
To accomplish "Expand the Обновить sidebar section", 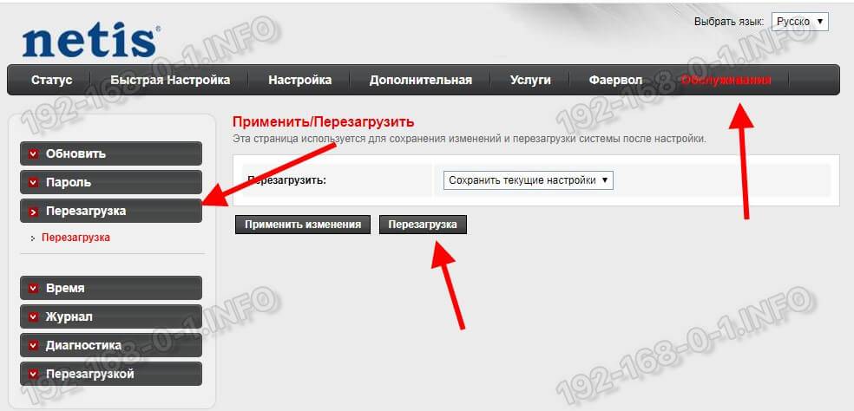I will coord(110,154).
